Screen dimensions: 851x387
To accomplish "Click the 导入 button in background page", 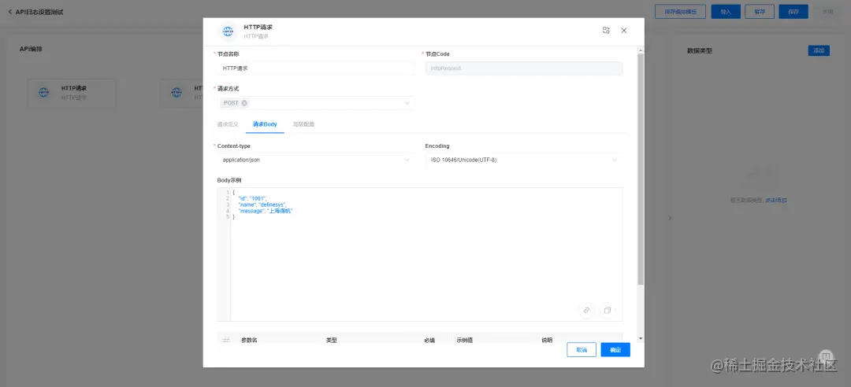I will tap(726, 11).
